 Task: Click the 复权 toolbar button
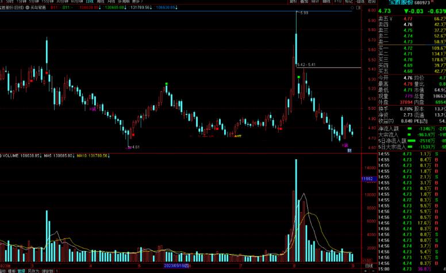pos(293,1)
